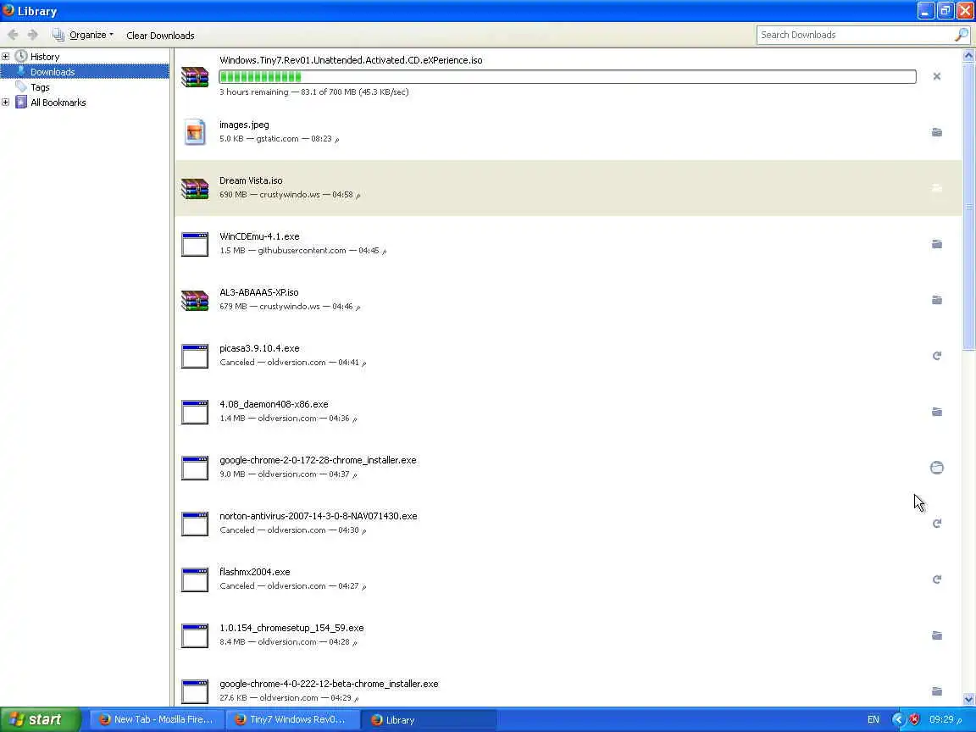Viewport: 976px width, 732px height.
Task: Open containing folder for WinCDEmu-4.1.exe
Action: click(936, 244)
